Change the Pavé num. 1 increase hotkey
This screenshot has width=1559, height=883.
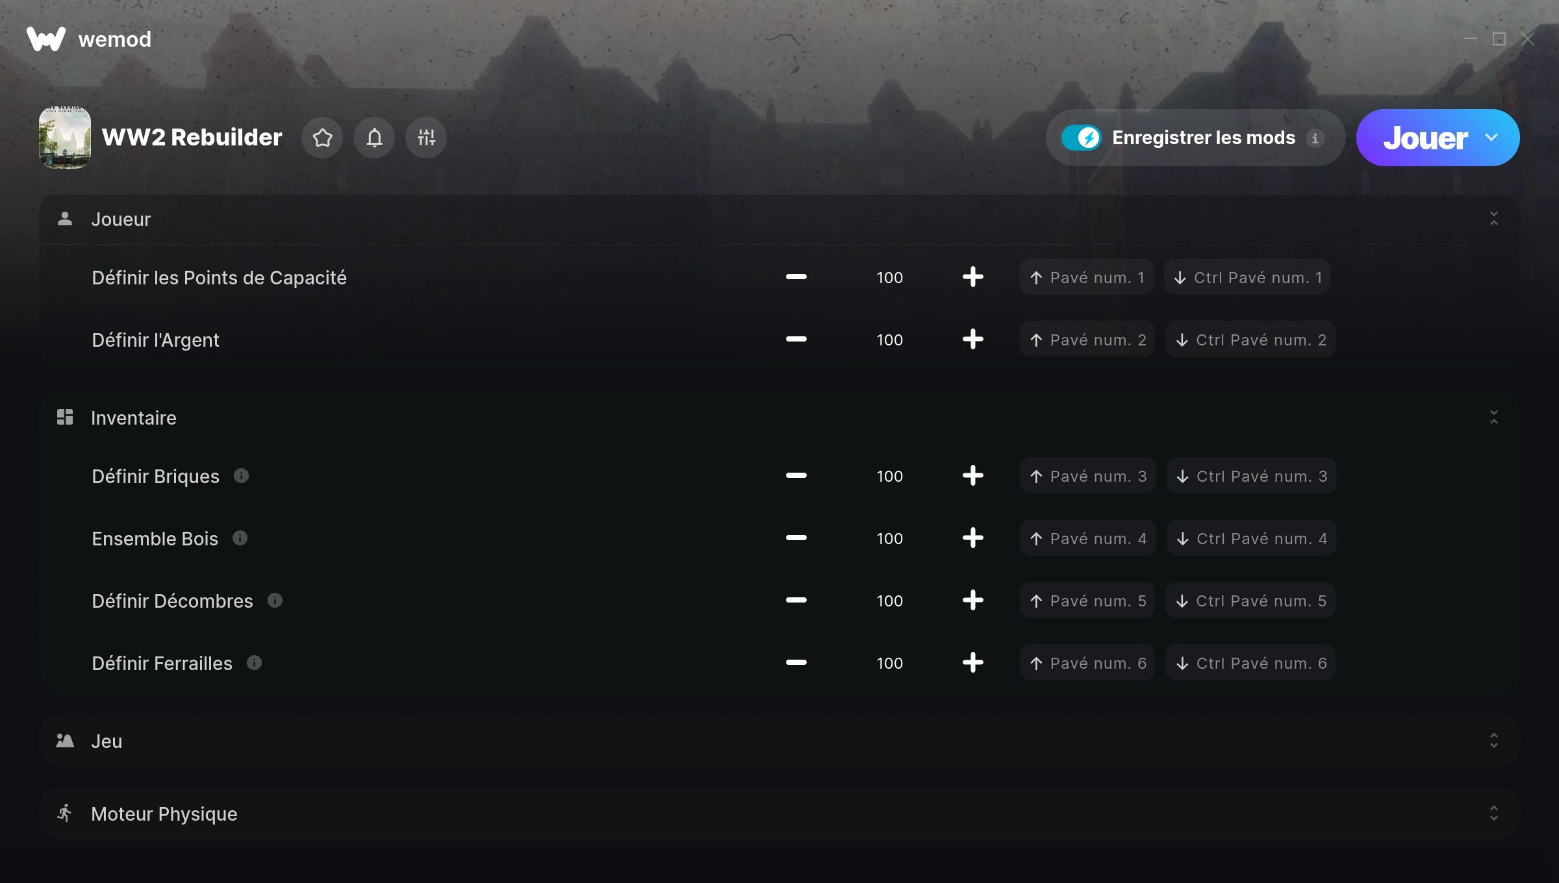tap(1087, 277)
